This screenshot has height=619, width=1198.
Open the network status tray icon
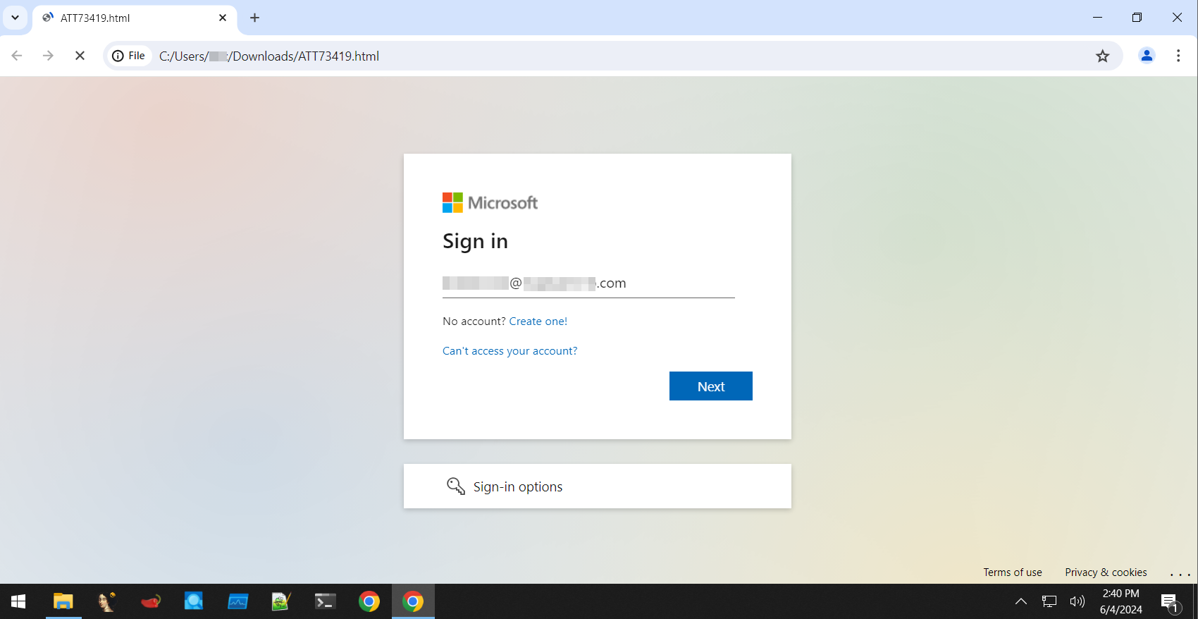1049,601
